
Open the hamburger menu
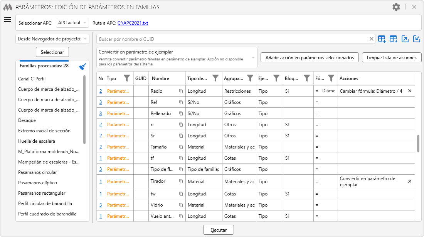click(x=7, y=20)
